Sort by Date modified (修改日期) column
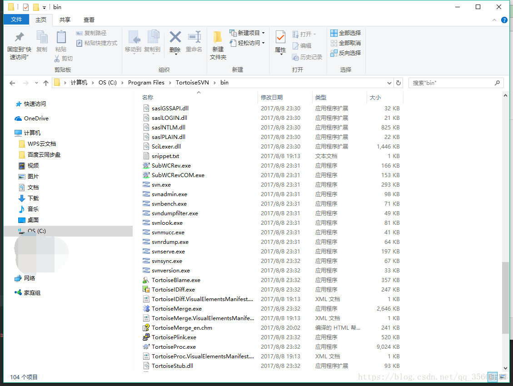 pos(272,97)
